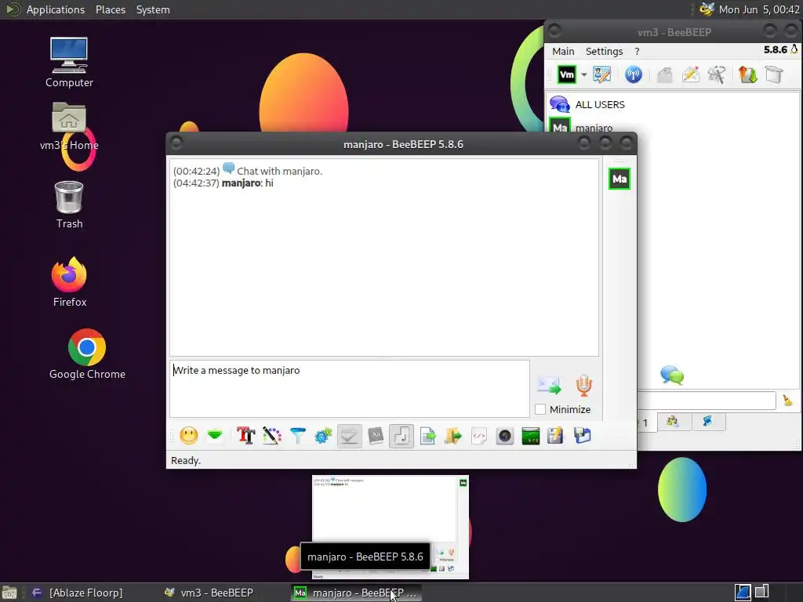Click the first workspace switcher box
This screenshot has width=803, height=602.
(743, 593)
